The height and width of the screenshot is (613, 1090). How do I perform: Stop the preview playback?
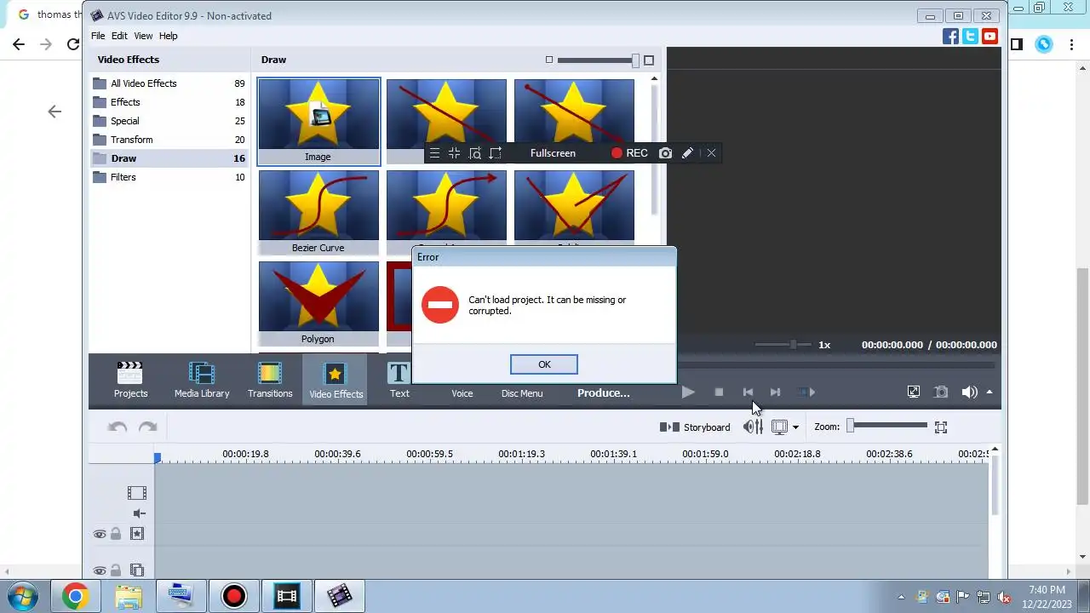[719, 392]
